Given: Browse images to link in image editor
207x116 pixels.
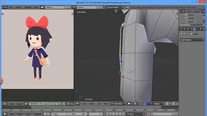Looking at the screenshot, I should (x=26, y=104).
